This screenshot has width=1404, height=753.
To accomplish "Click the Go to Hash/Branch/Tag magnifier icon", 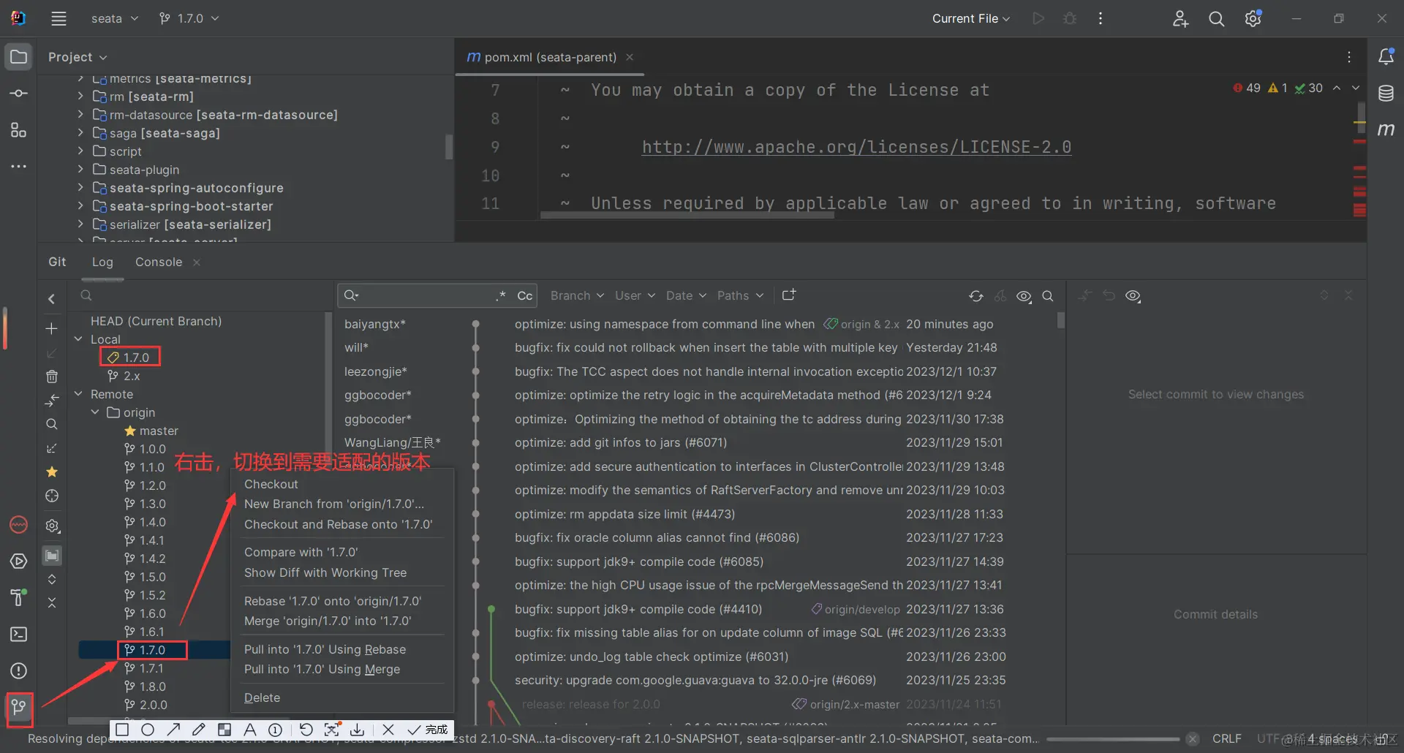I will 1048,296.
